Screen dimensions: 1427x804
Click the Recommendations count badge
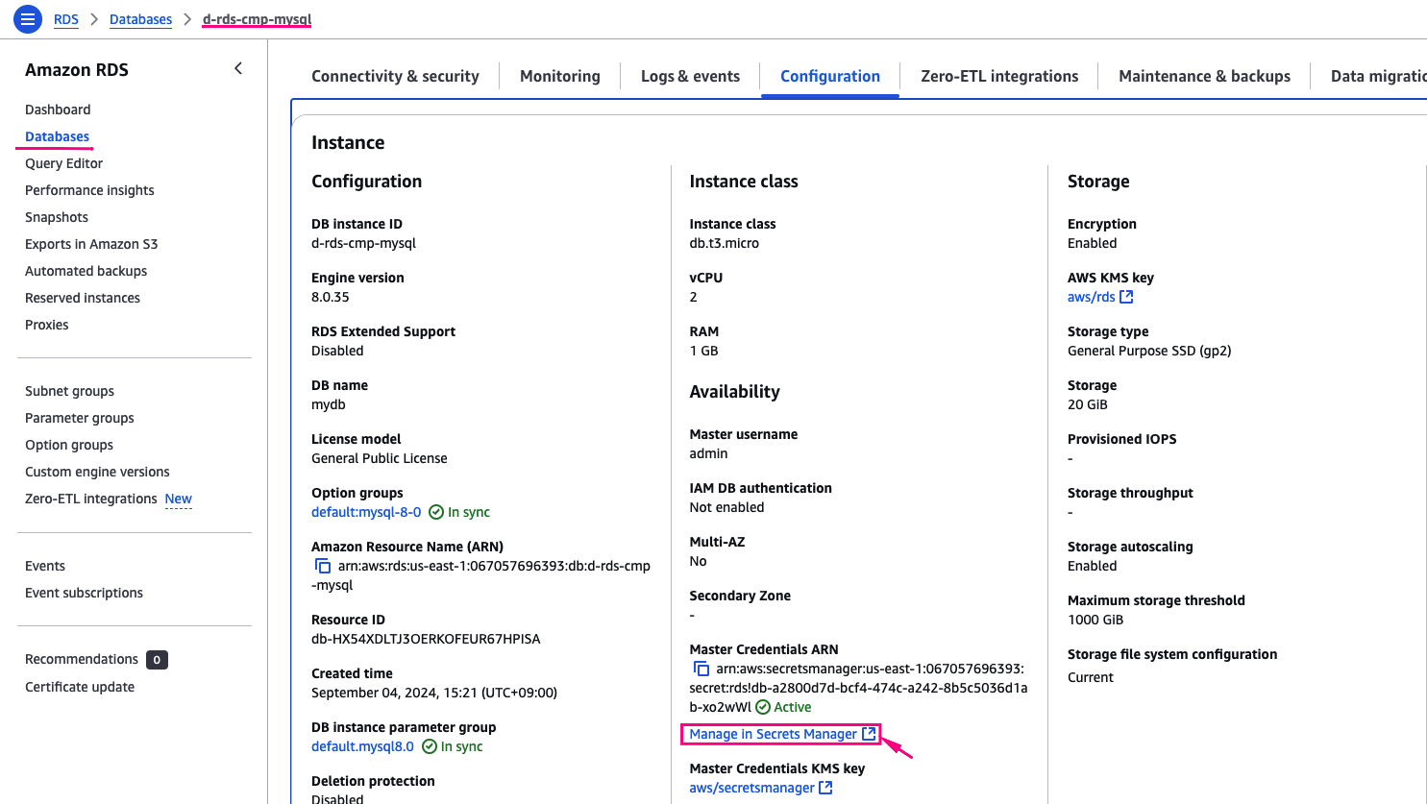pos(157,660)
